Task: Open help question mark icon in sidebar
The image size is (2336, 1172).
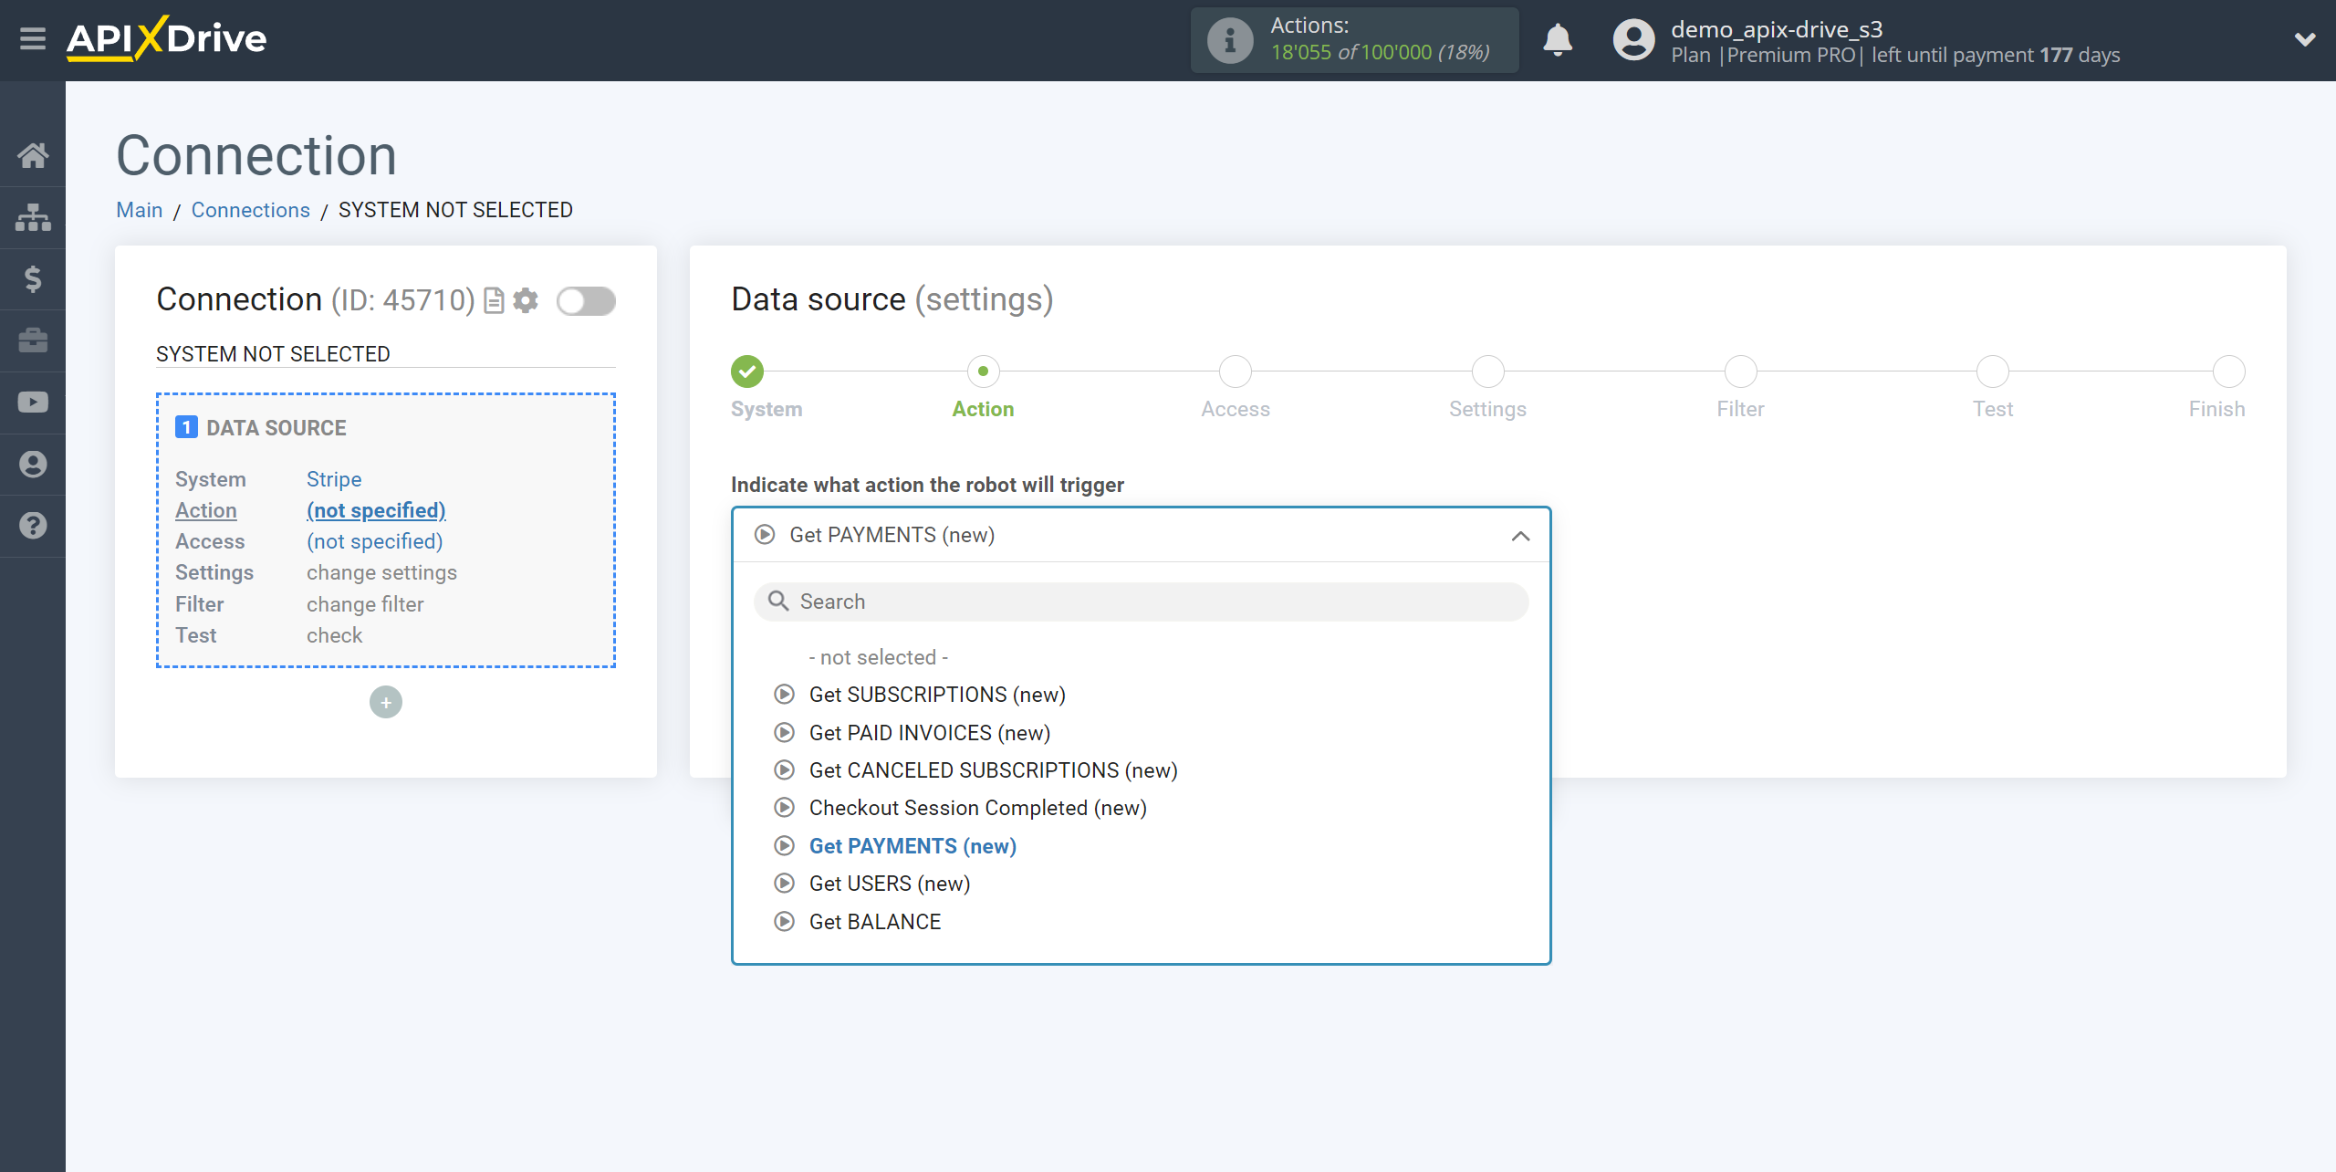Action: point(33,526)
